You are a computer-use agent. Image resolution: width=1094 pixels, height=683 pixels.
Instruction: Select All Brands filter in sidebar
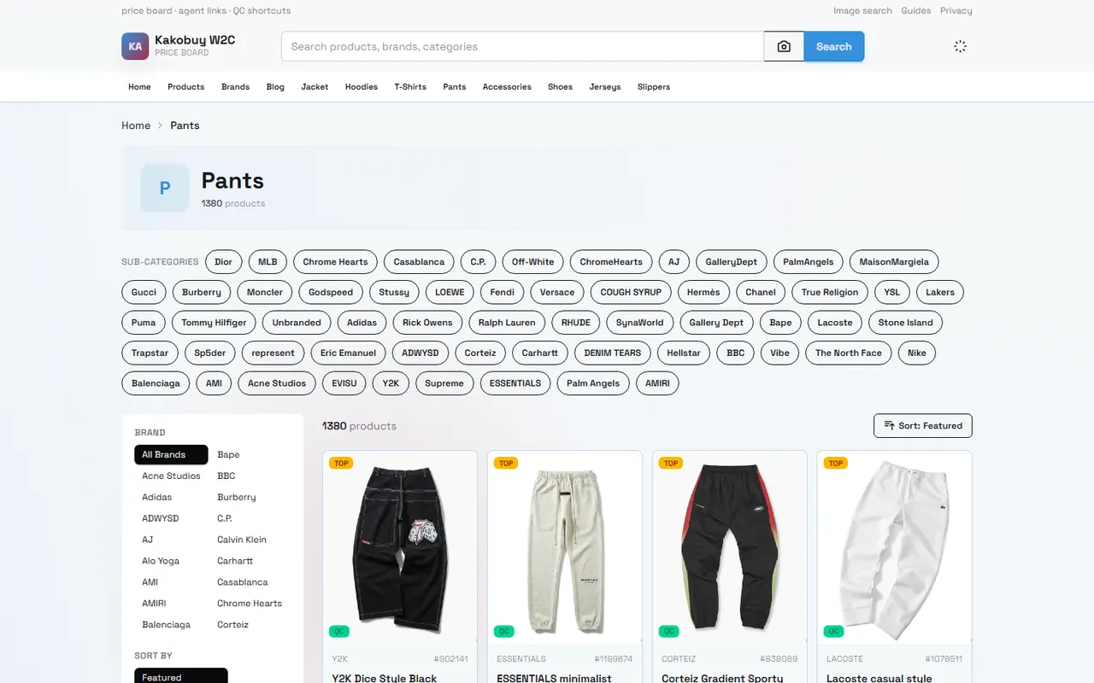click(171, 454)
